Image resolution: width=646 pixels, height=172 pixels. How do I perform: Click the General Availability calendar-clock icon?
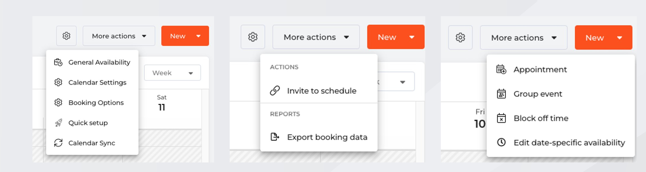point(58,62)
